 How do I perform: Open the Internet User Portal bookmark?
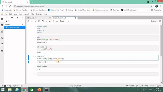(x=56, y=10)
